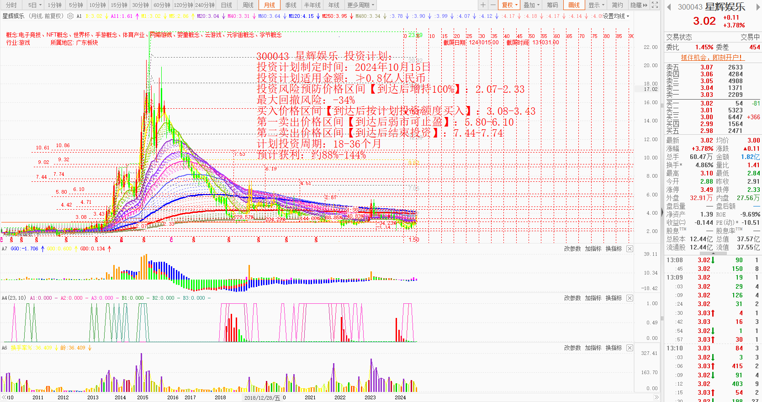
Task: Click timeline scroll-right double arrow at bottom
Action: 656,397
